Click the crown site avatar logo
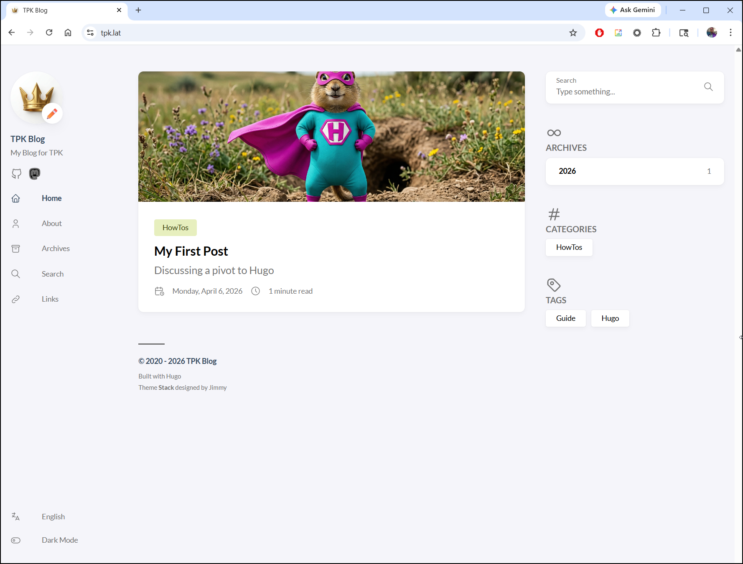Image resolution: width=743 pixels, height=564 pixels. click(37, 97)
